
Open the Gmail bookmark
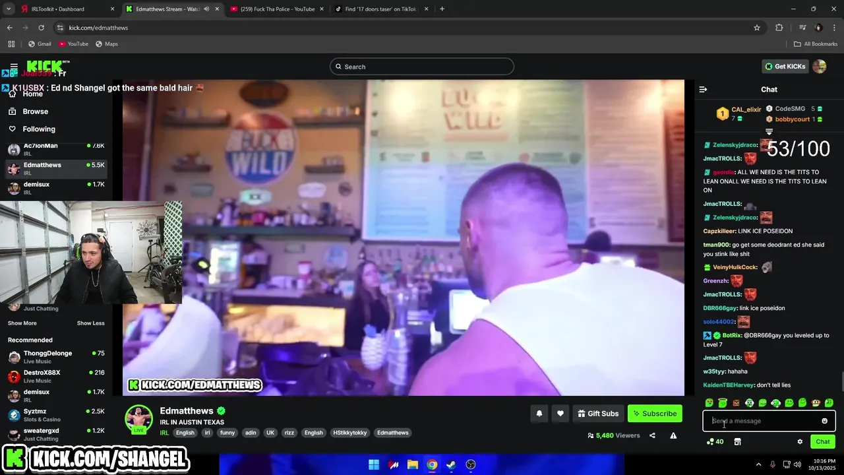point(40,44)
